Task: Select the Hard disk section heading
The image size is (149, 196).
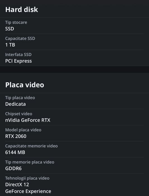Action: click(22, 10)
